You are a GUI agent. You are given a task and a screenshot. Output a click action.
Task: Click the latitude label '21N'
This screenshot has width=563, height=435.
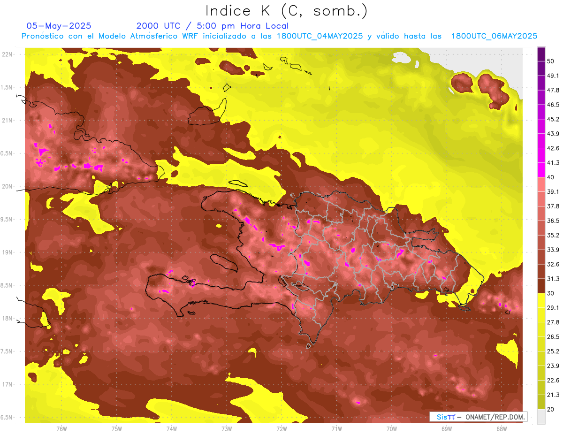(7, 120)
